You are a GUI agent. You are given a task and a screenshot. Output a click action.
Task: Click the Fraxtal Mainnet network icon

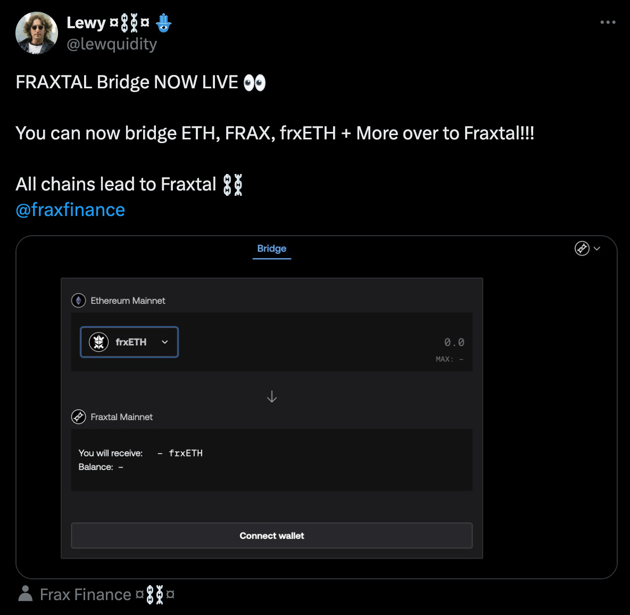click(x=79, y=417)
